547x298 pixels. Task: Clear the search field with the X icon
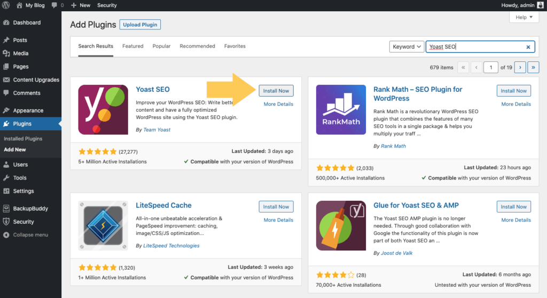point(528,47)
